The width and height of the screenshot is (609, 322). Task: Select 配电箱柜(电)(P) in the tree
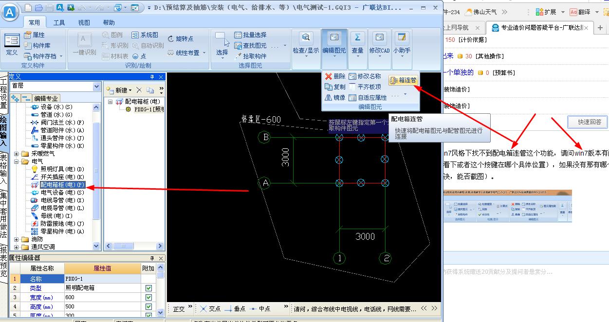point(57,185)
